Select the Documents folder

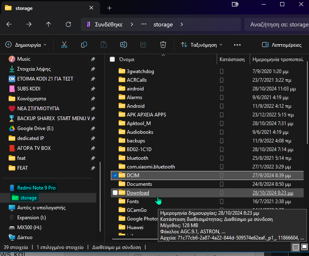140,184
